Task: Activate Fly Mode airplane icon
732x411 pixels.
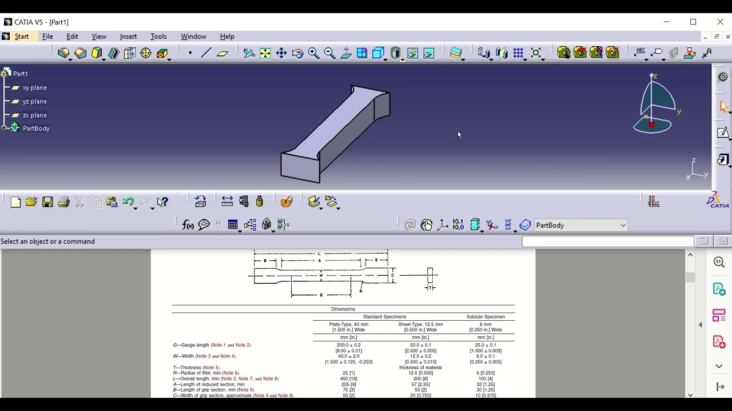Action: [x=249, y=53]
